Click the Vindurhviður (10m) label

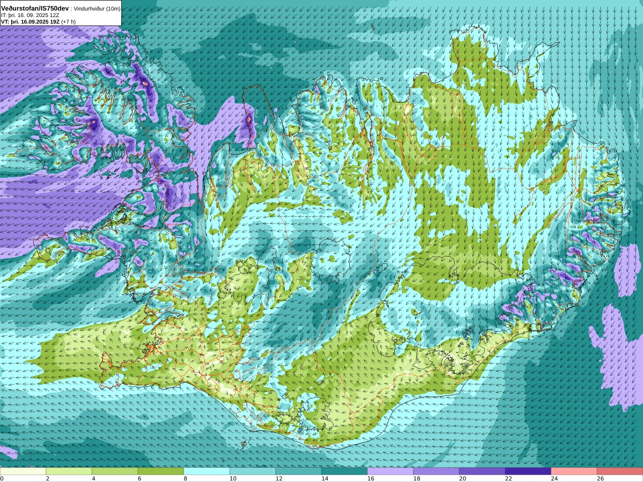(x=97, y=9)
